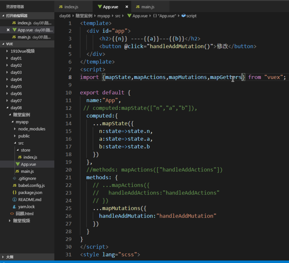Expand the day05 folder
289x263 pixels.
point(27,87)
